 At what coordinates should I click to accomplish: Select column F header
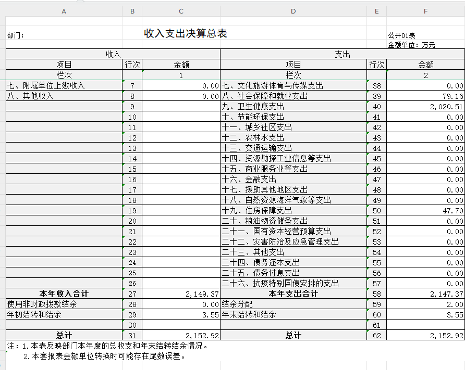click(x=425, y=11)
